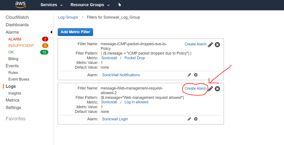Image resolution: width=284 pixels, height=145 pixels.
Task: Open the Sonicwall Login alarm link
Action: click(x=115, y=119)
